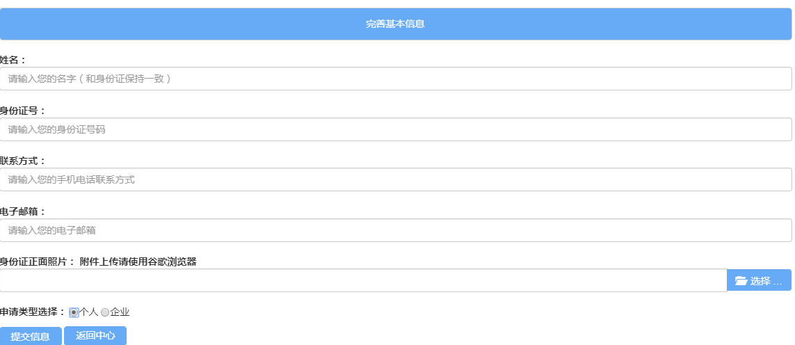Click the 姓名： field label

(13, 61)
